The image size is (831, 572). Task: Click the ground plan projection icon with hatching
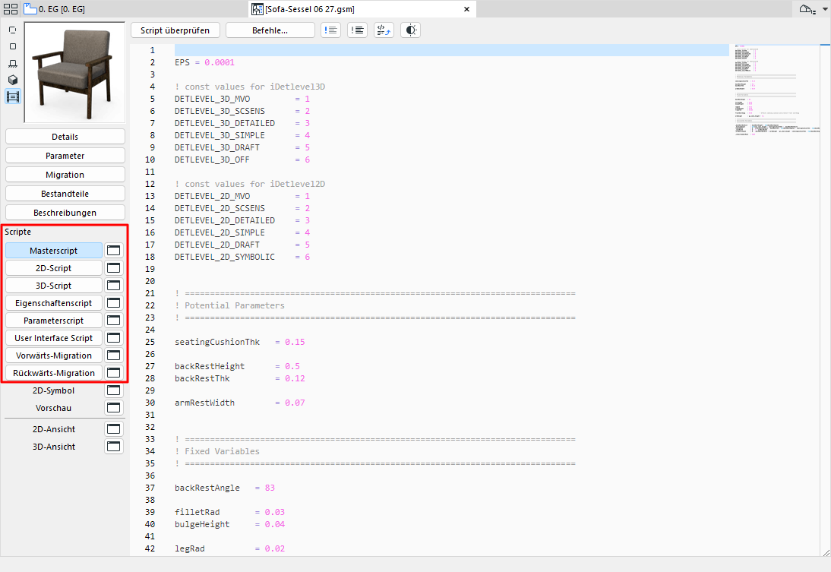tap(11, 64)
